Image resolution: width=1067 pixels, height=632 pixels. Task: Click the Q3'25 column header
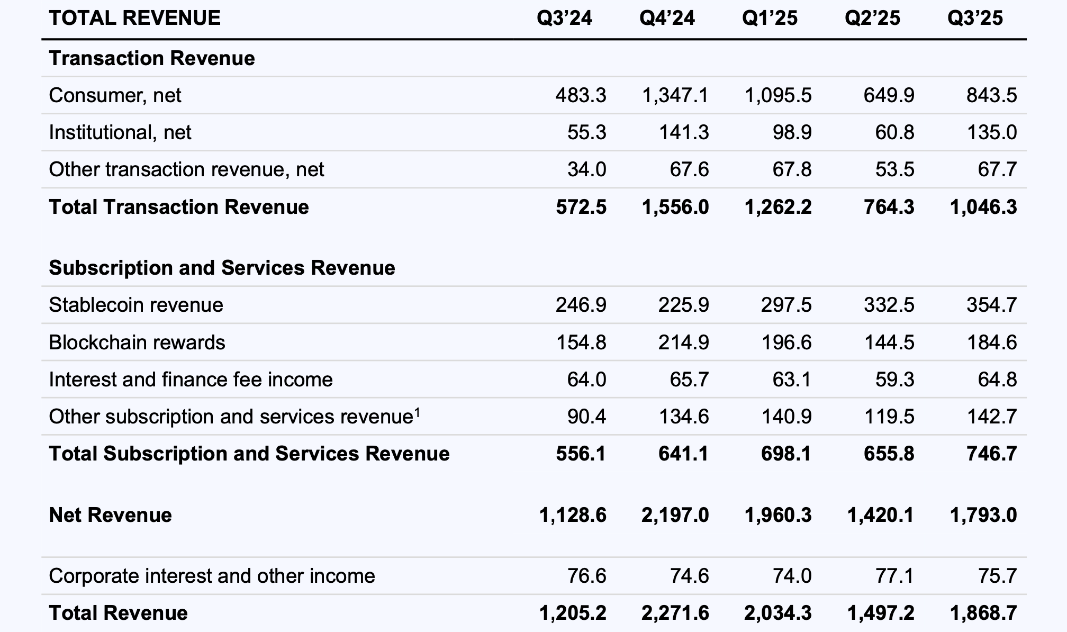(975, 19)
